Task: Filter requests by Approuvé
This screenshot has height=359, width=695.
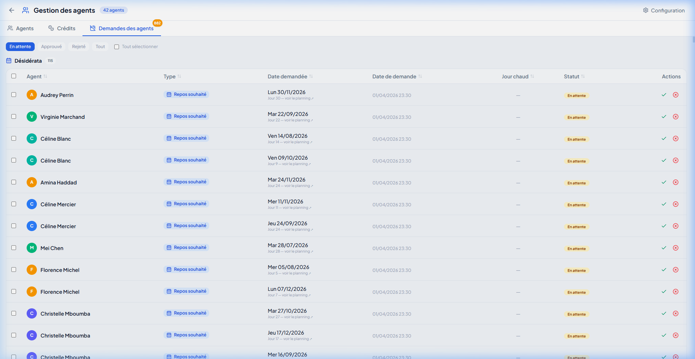Action: point(51,47)
